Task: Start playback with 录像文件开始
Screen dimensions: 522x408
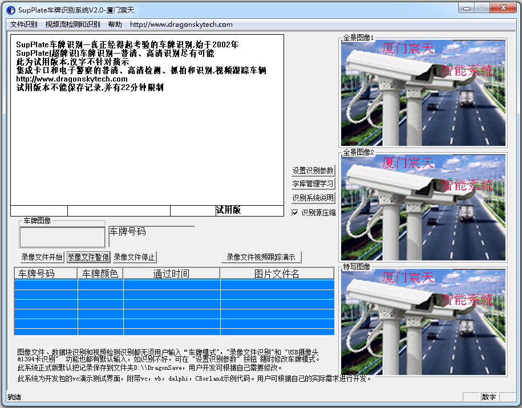Action: click(42, 257)
